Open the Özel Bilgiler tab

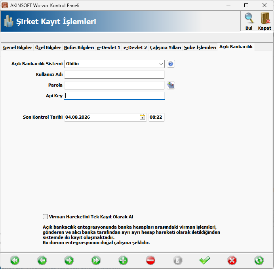point(48,47)
